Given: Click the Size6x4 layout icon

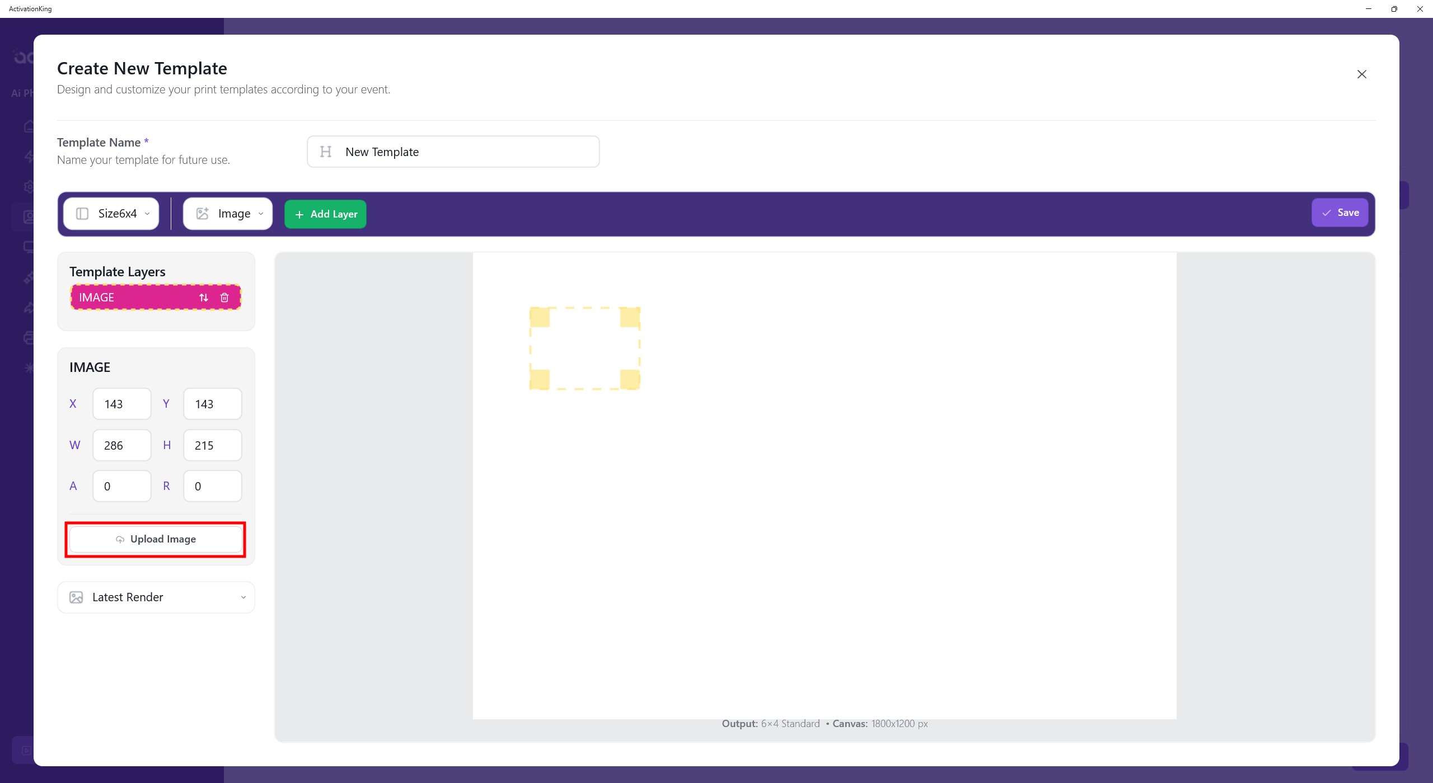Looking at the screenshot, I should (82, 214).
